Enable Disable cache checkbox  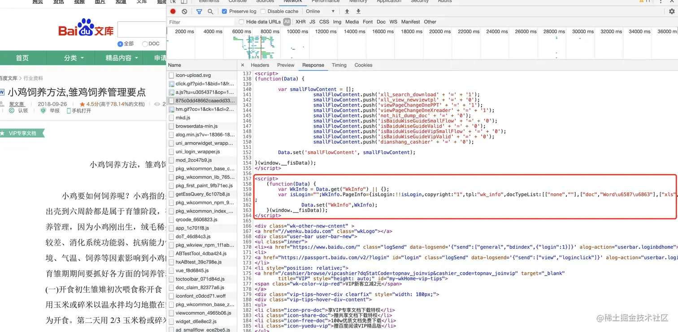(263, 11)
